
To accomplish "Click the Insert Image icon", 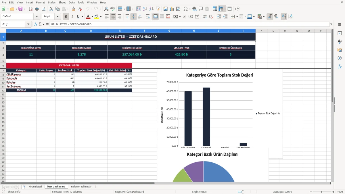I will (166, 9).
